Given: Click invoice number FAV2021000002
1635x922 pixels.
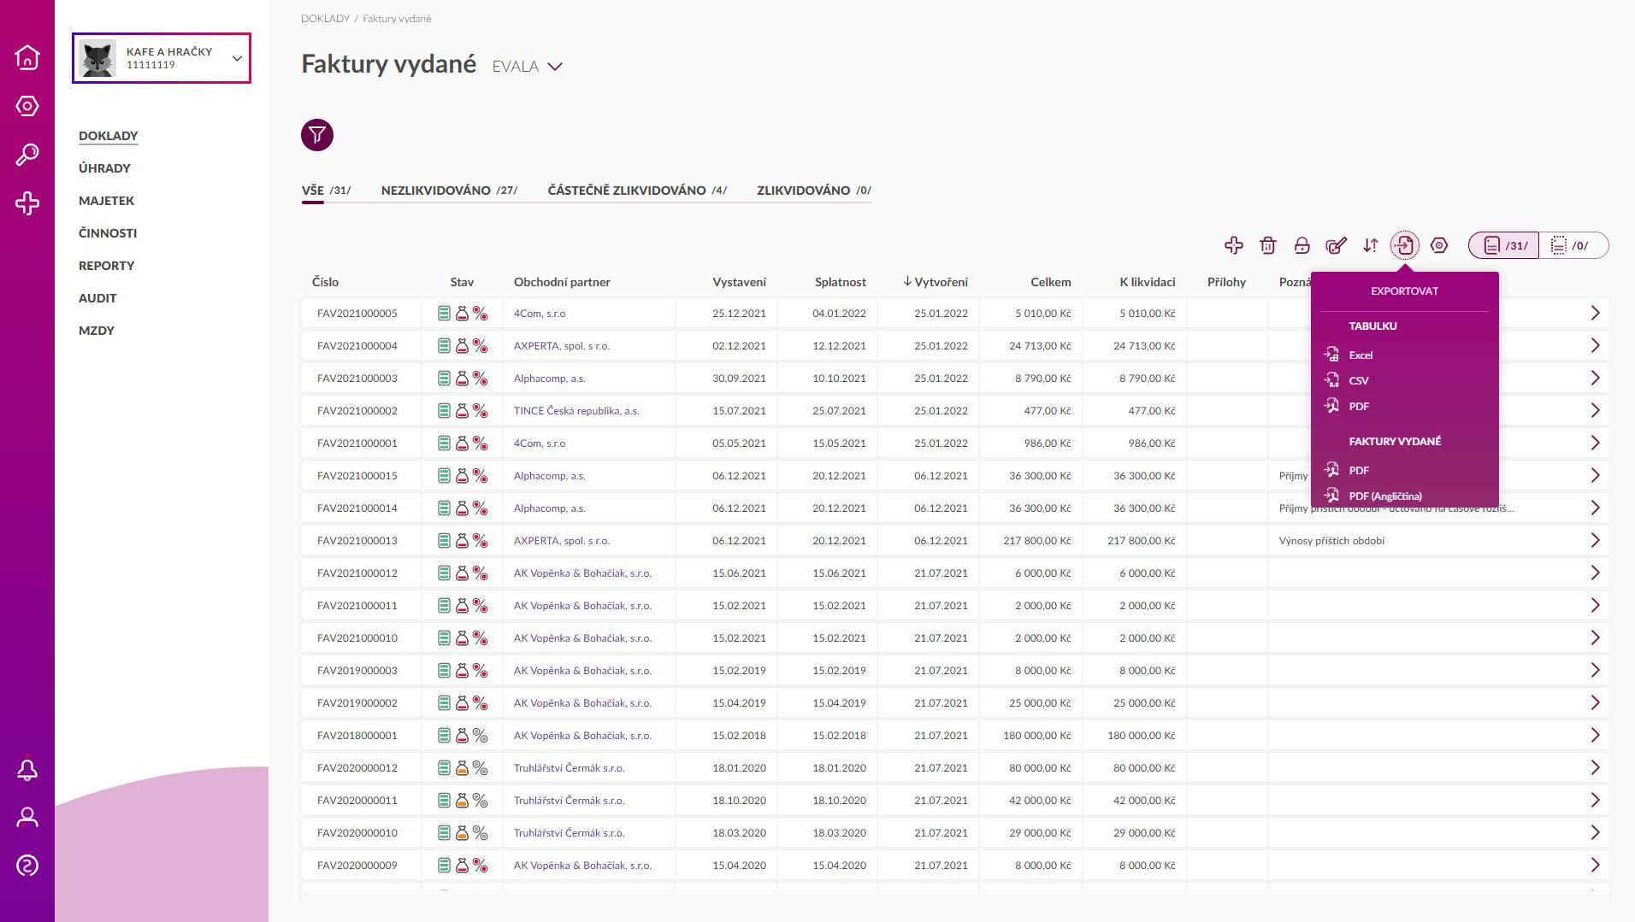Looking at the screenshot, I should coord(357,411).
